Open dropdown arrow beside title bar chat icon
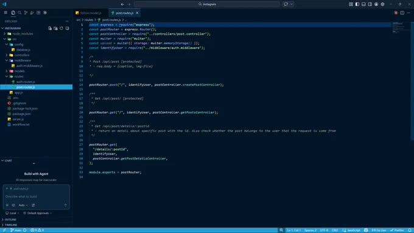This screenshot has width=414, height=233. pos(292,4)
